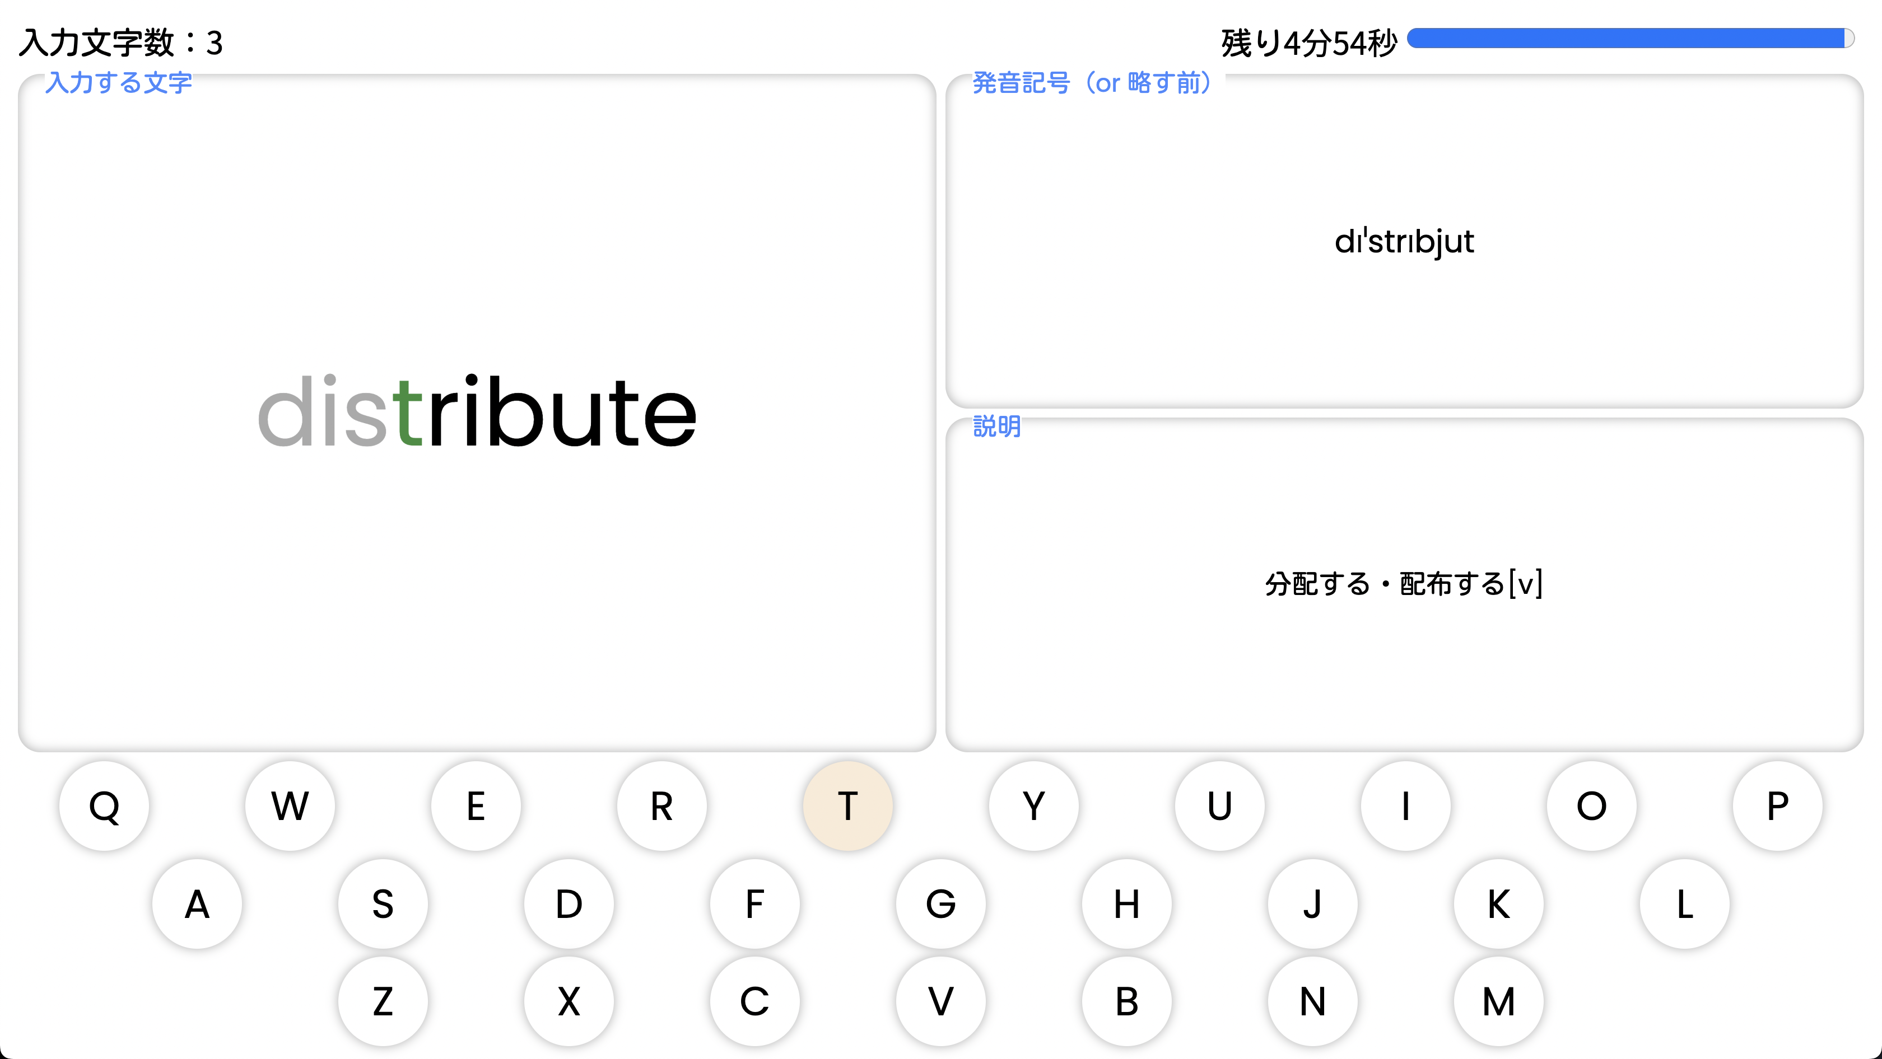This screenshot has width=1882, height=1059.
Task: Click the 入力する文字 panel label
Action: tap(119, 82)
